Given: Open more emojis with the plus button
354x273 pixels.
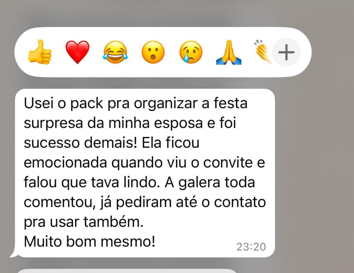Looking at the screenshot, I should point(286,52).
